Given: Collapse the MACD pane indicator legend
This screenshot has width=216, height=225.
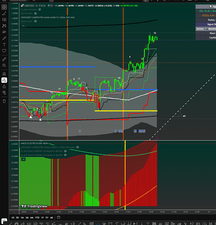Looking at the screenshot, I should (23, 159).
